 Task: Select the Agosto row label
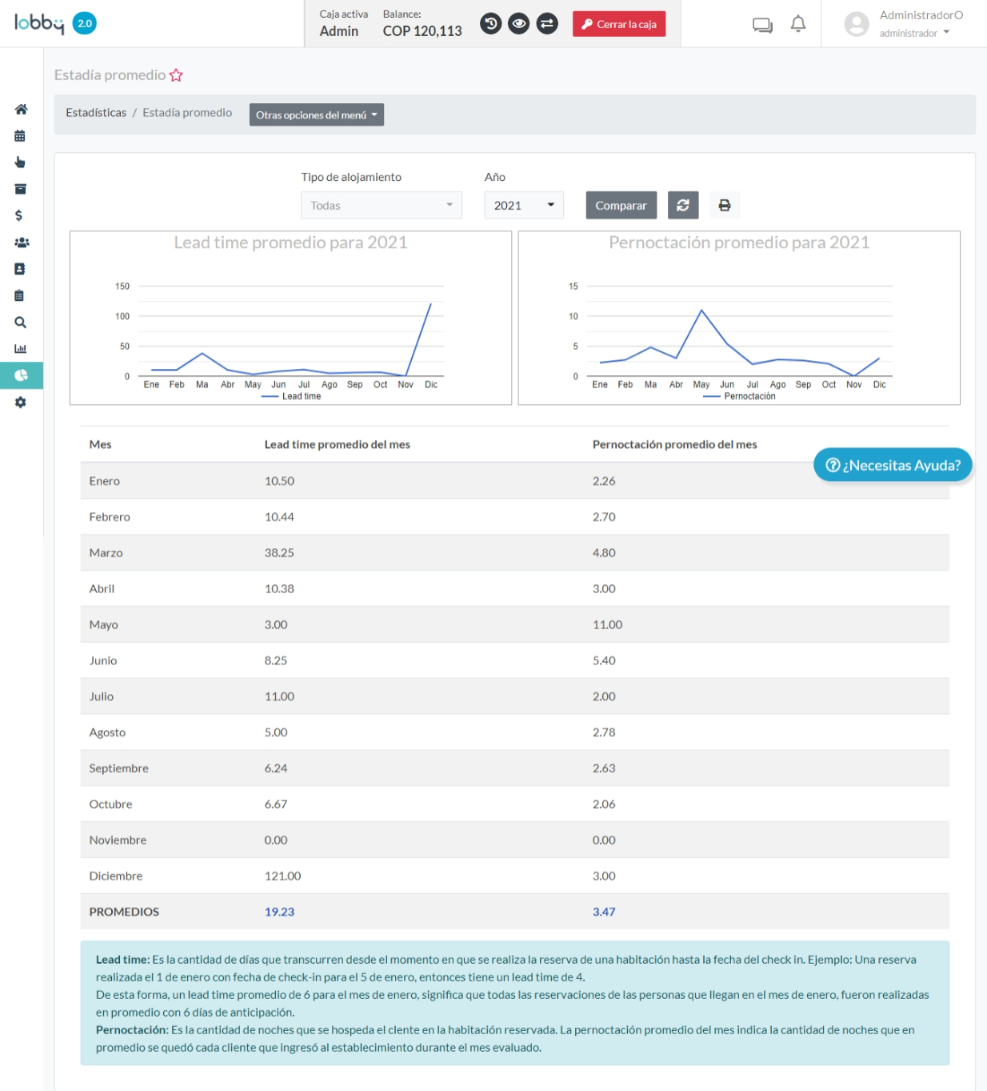coord(107,732)
